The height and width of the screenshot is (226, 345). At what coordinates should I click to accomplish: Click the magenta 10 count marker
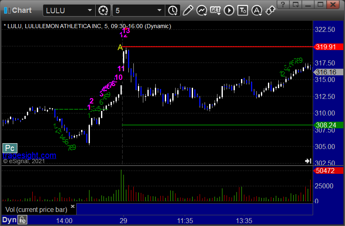(x=118, y=77)
